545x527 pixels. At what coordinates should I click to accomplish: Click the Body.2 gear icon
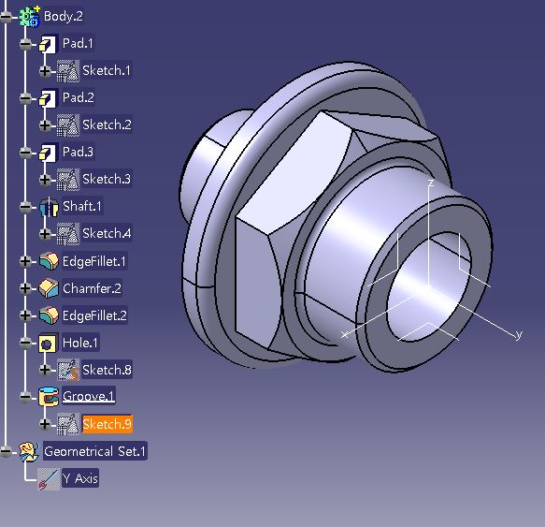(x=29, y=16)
